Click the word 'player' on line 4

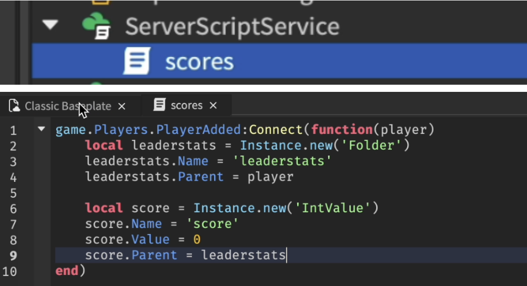pos(271,177)
